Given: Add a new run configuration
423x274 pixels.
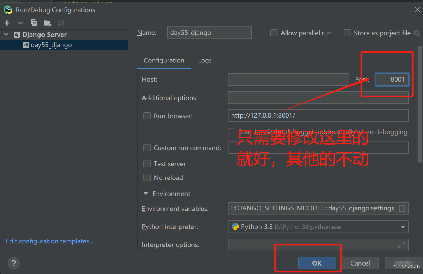Looking at the screenshot, I should (x=7, y=23).
